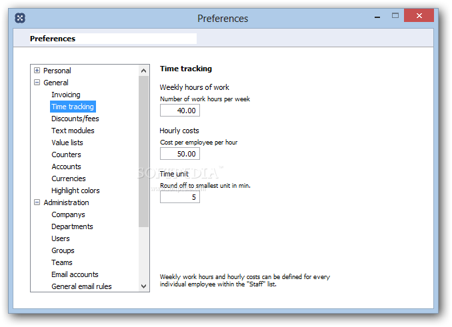Click the tree vertical scrollbar thumb
The height and width of the screenshot is (327, 452).
143,151
